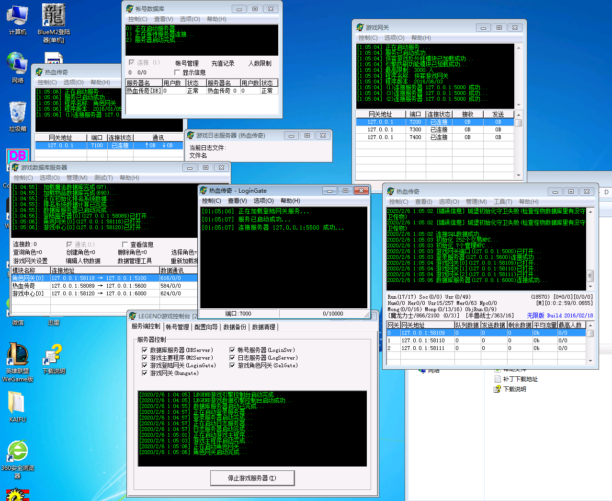This screenshot has width=612, height=501.
Task: Open 工具(T) menu in 热血传奇 server
Action: (x=503, y=202)
